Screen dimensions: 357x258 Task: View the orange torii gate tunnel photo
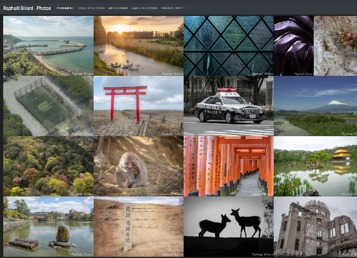coord(228,166)
